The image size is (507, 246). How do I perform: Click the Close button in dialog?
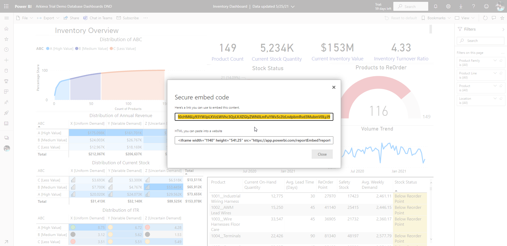tap(322, 154)
